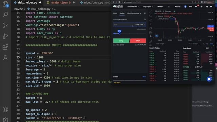Switch to random.json editor tab
The width and height of the screenshot is (217, 122).
pos(60,2)
